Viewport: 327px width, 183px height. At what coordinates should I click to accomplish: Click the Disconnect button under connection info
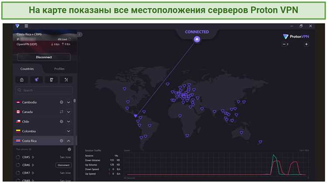pyautogui.click(x=44, y=57)
